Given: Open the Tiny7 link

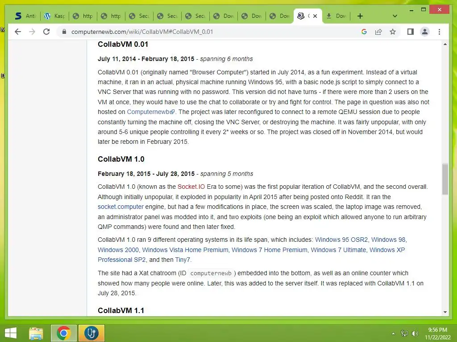Looking at the screenshot, I should [183, 260].
